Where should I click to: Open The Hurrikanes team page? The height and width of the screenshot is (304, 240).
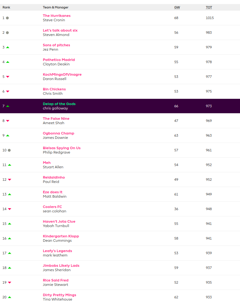[x=57, y=16]
